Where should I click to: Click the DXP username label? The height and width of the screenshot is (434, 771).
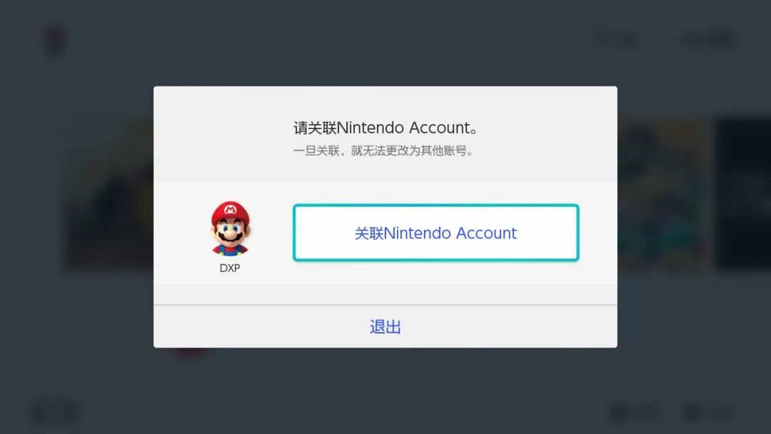(x=230, y=268)
